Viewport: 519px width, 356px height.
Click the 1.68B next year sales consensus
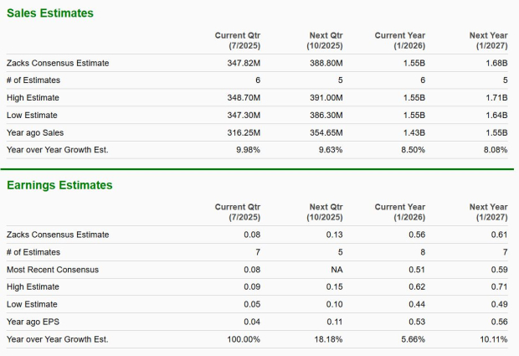(x=497, y=63)
